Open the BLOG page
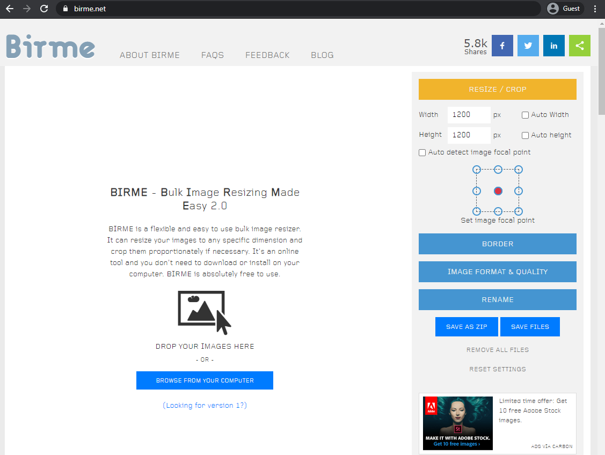 pyautogui.click(x=322, y=55)
